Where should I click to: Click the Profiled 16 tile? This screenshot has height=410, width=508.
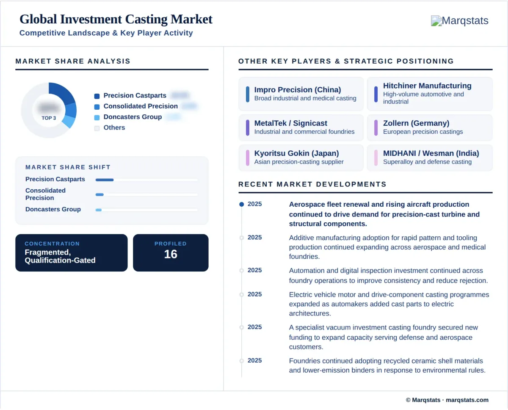pos(171,253)
